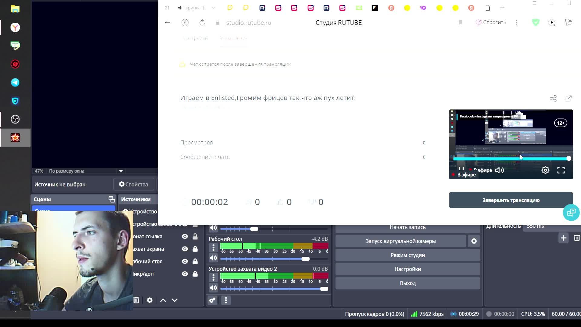Expand the tab group группа 1 dropdown
Viewport: 581px width, 327px height.
coord(214,8)
